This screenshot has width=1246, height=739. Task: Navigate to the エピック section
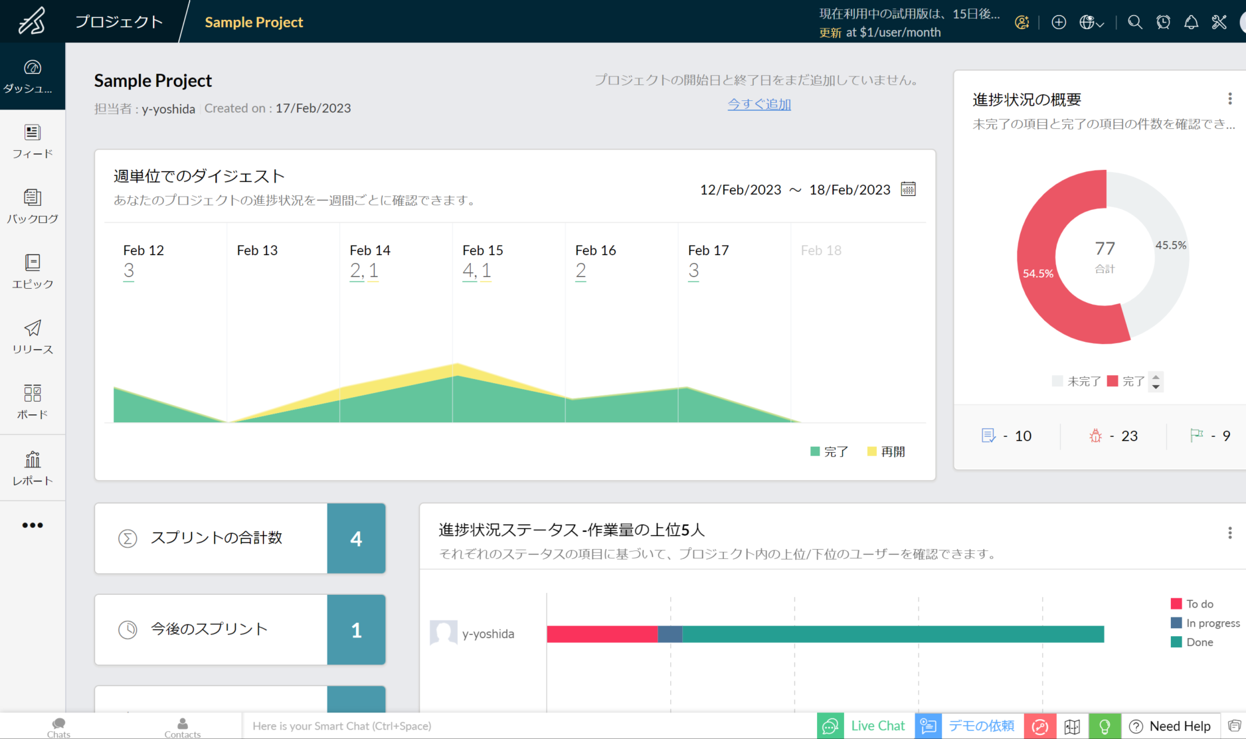(x=32, y=271)
